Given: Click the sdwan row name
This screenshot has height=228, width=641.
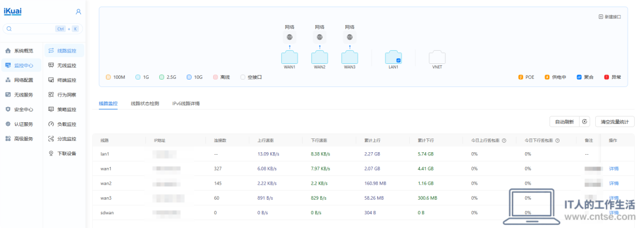Looking at the screenshot, I should pos(107,212).
